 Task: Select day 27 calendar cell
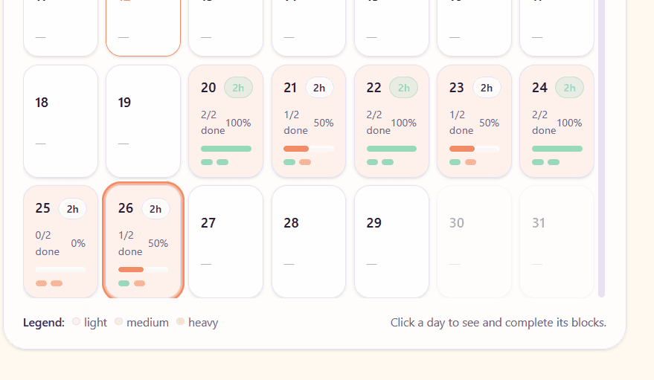[x=225, y=242]
